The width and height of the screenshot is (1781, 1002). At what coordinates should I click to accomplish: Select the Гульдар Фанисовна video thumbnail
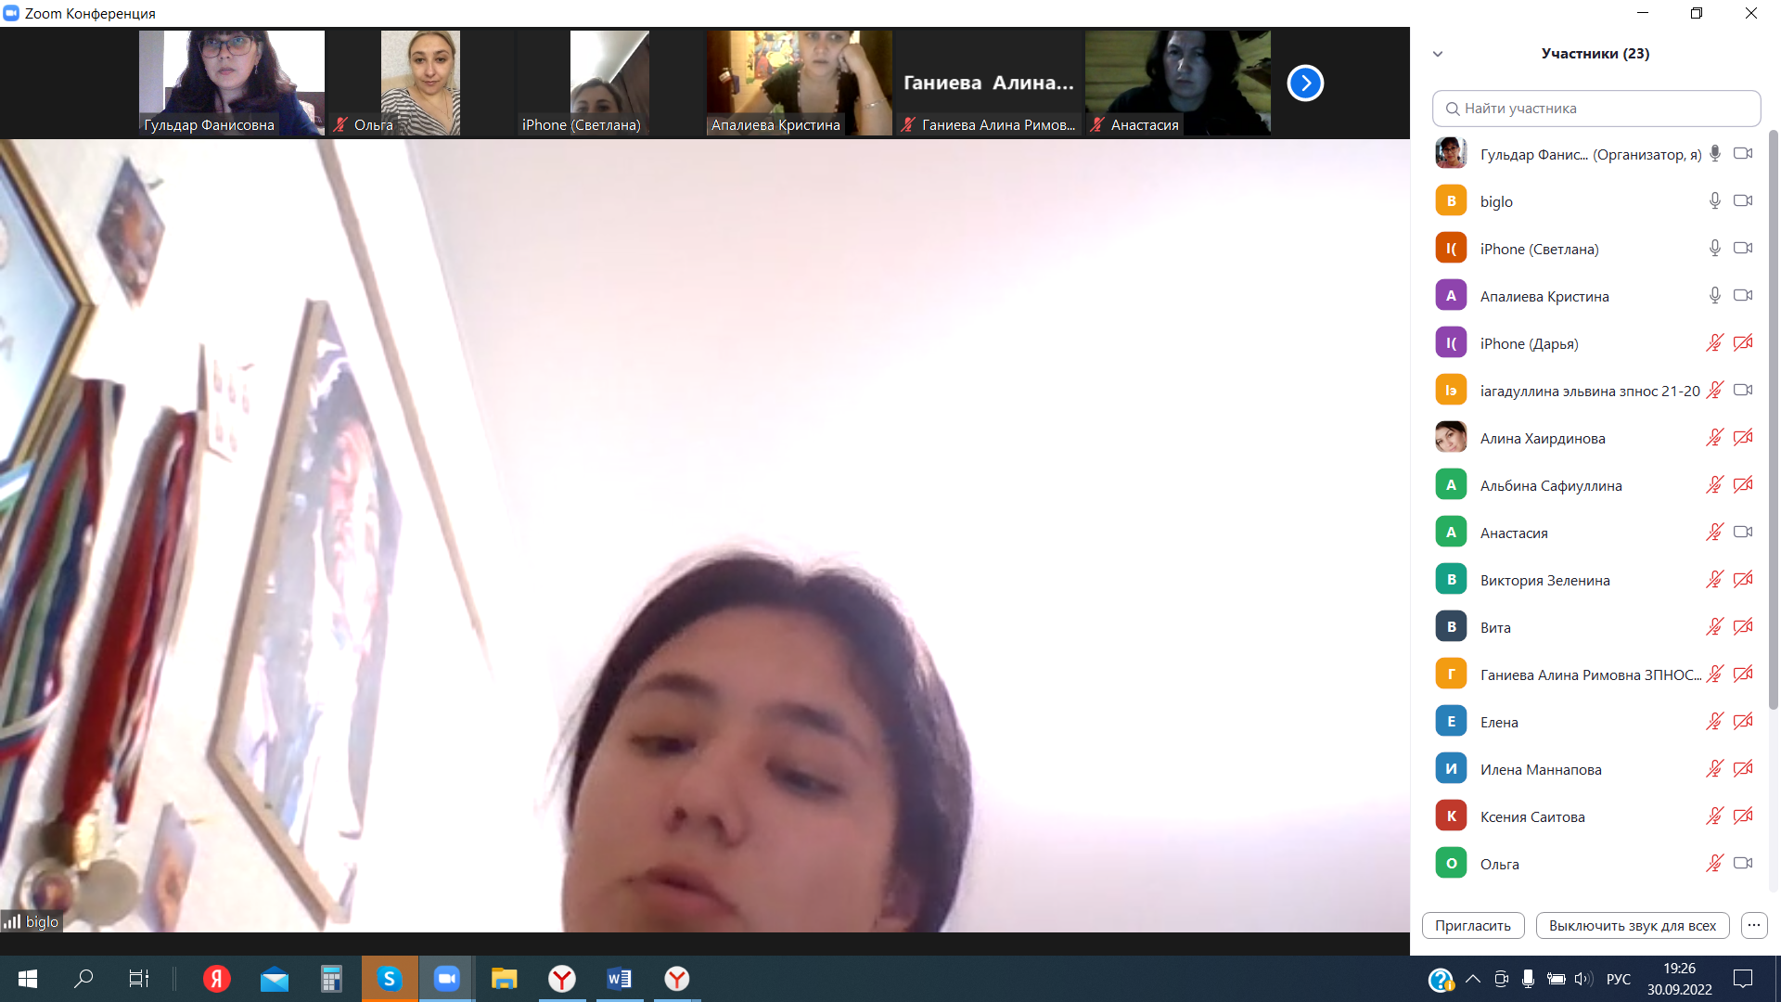[x=232, y=83]
